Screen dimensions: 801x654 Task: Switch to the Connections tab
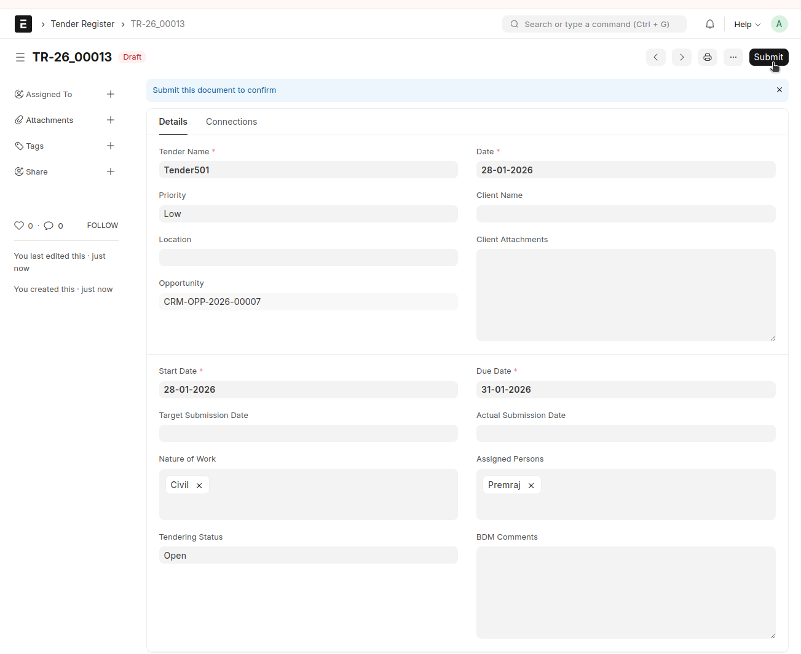(231, 122)
